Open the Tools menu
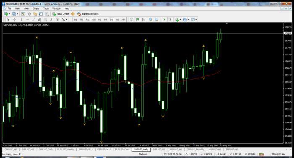This screenshot has height=158, width=294. 46,8
